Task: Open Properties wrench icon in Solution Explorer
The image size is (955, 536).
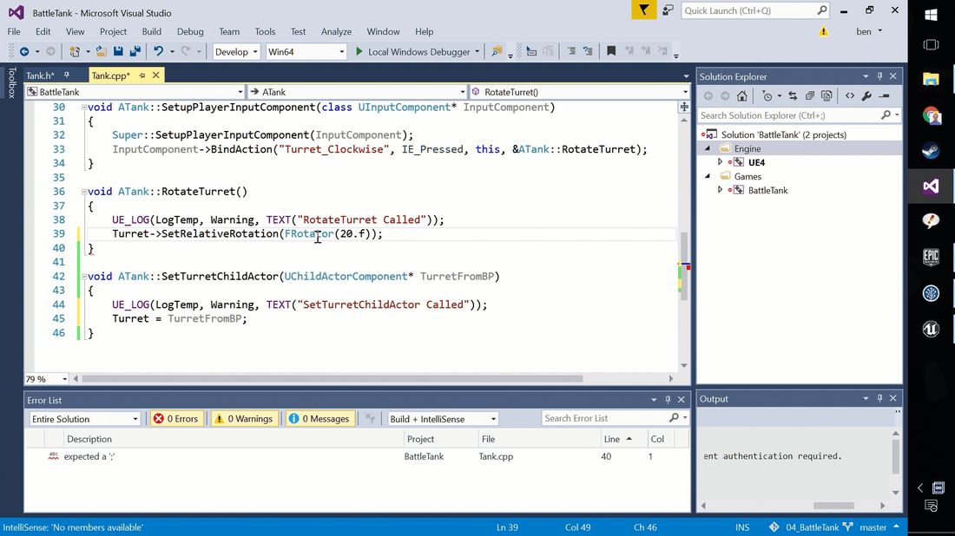Action: tap(866, 96)
